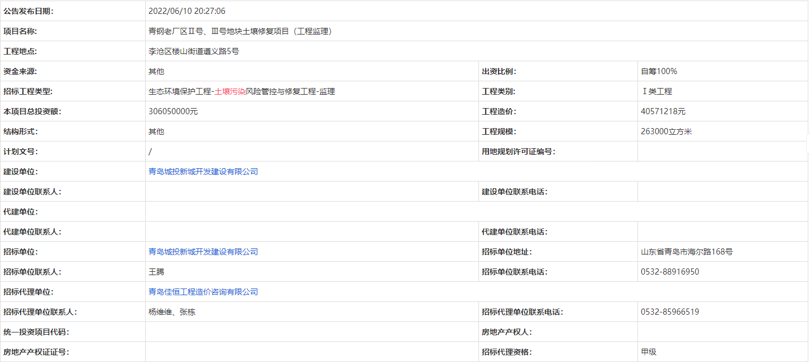This screenshot has height=362, width=810.
Task: Click project category value Ⅰ类工程
Action: [657, 91]
